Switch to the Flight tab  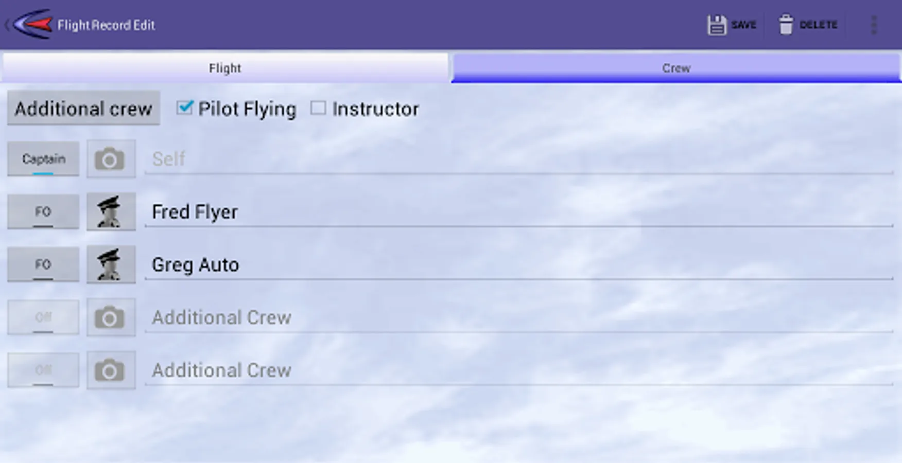click(225, 68)
